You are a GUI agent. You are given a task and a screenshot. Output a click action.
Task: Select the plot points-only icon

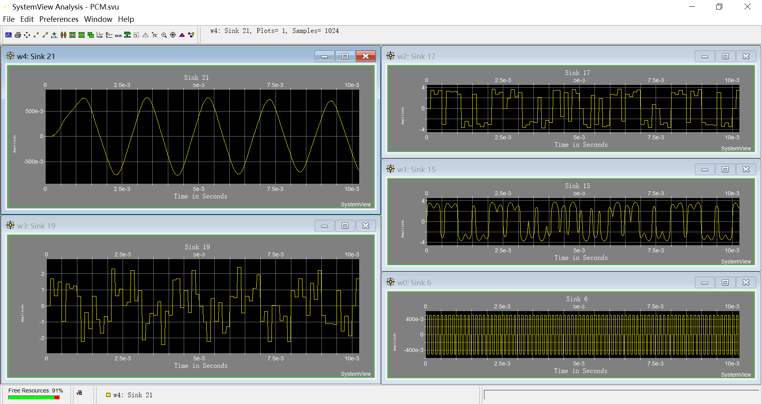click(36, 35)
